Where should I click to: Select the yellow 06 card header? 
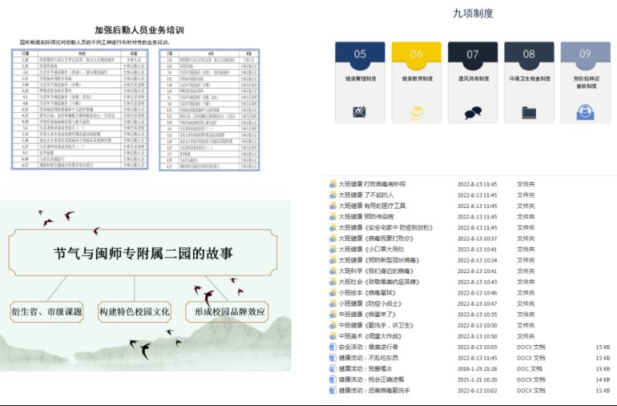[416, 53]
